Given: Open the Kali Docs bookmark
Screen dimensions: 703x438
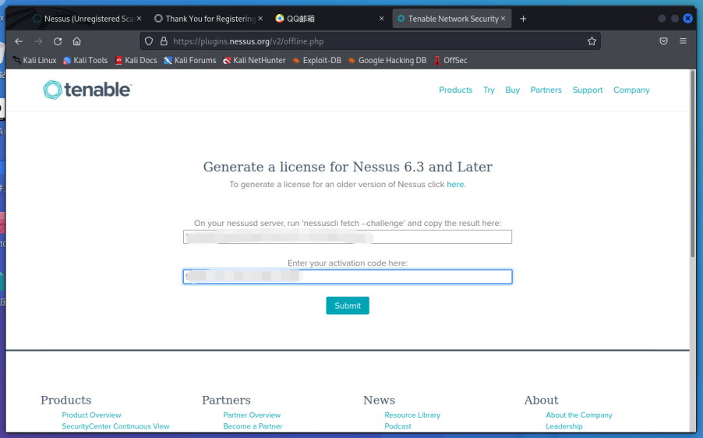Looking at the screenshot, I should click(x=136, y=60).
